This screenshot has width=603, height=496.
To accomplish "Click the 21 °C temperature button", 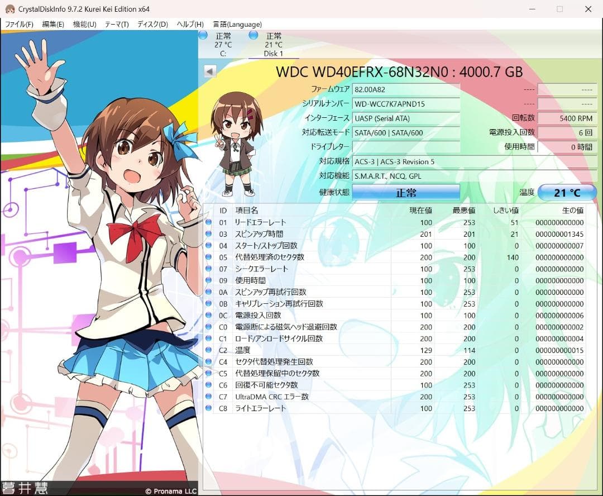I will pyautogui.click(x=567, y=192).
